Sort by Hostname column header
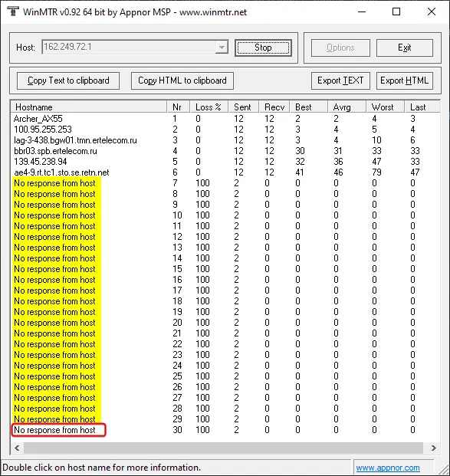Screen dimensions: 450x476 [89, 107]
